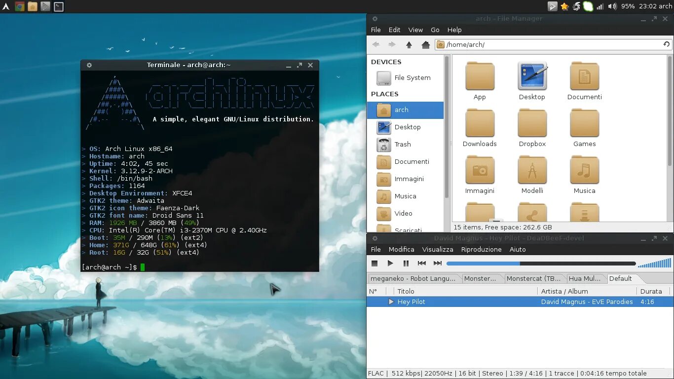Select the Games folder icon
The image size is (674, 379).
click(x=584, y=128)
